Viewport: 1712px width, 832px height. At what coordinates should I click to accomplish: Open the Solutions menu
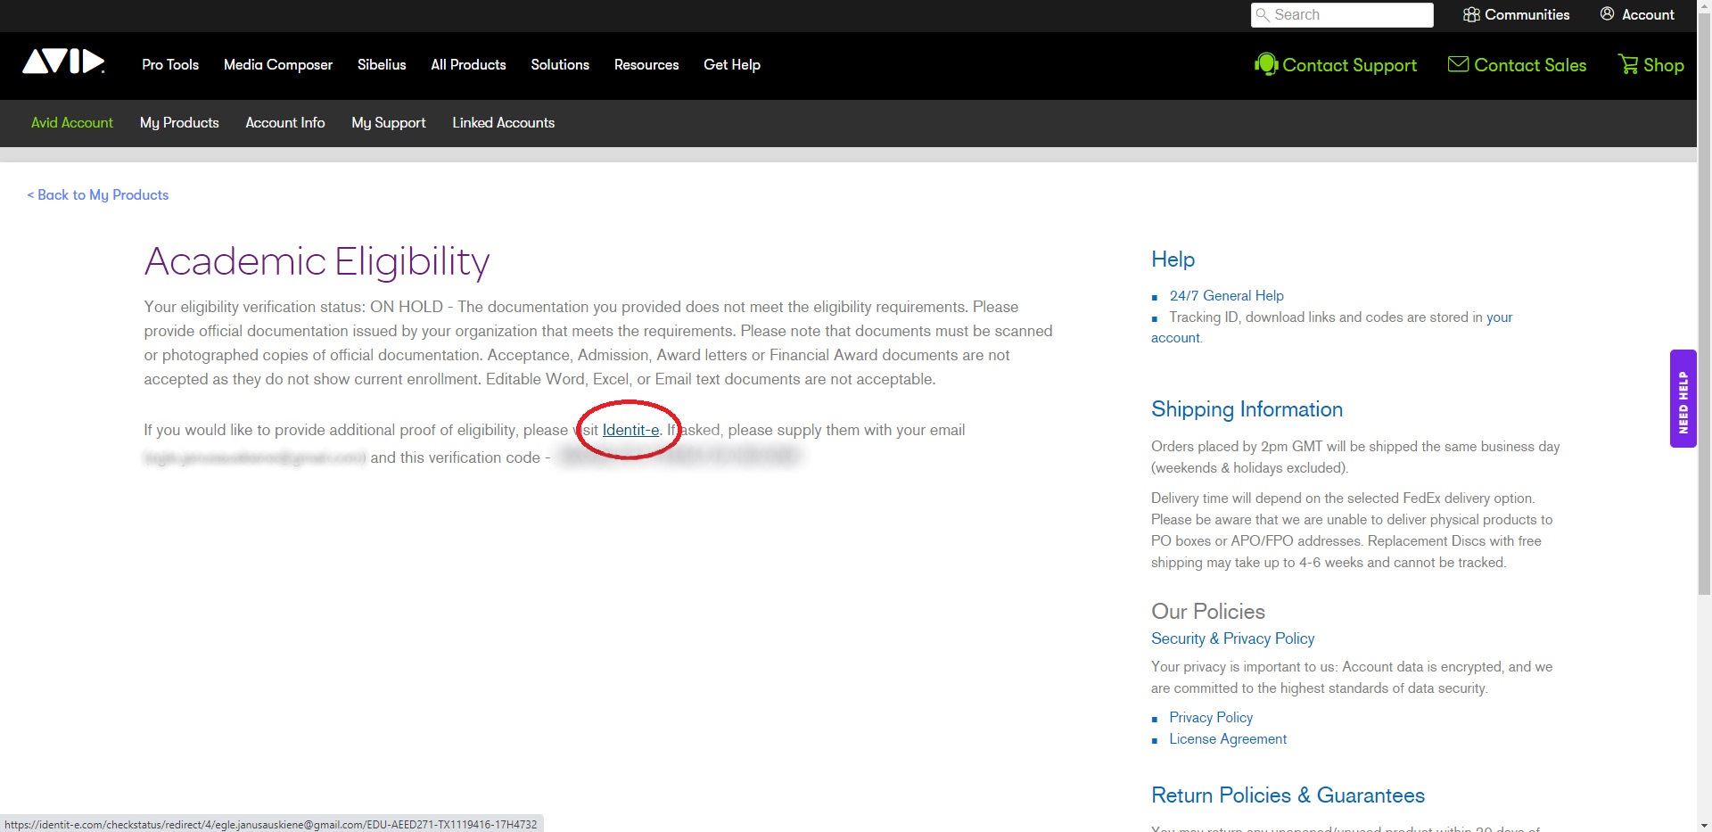tap(560, 64)
